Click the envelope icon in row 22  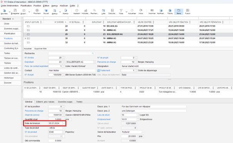click(28, 26)
